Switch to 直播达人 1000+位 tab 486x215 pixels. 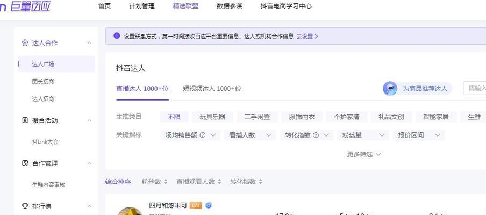tap(142, 89)
